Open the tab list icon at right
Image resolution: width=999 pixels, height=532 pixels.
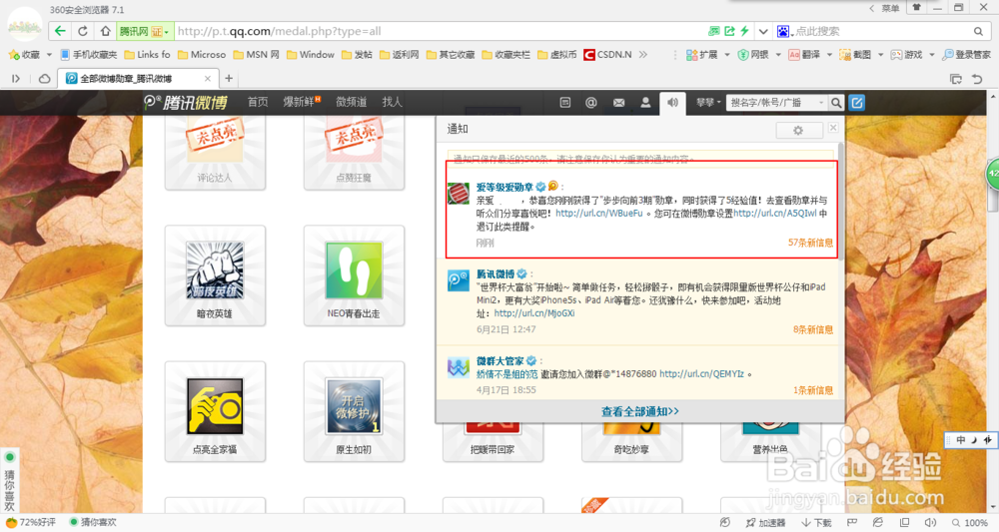pyautogui.click(x=956, y=79)
